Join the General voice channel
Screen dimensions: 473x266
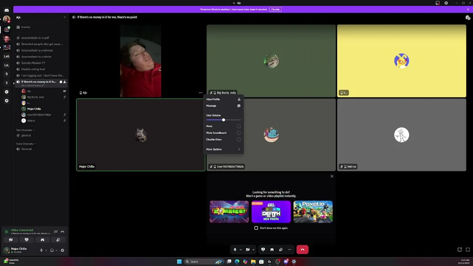(x=41, y=149)
